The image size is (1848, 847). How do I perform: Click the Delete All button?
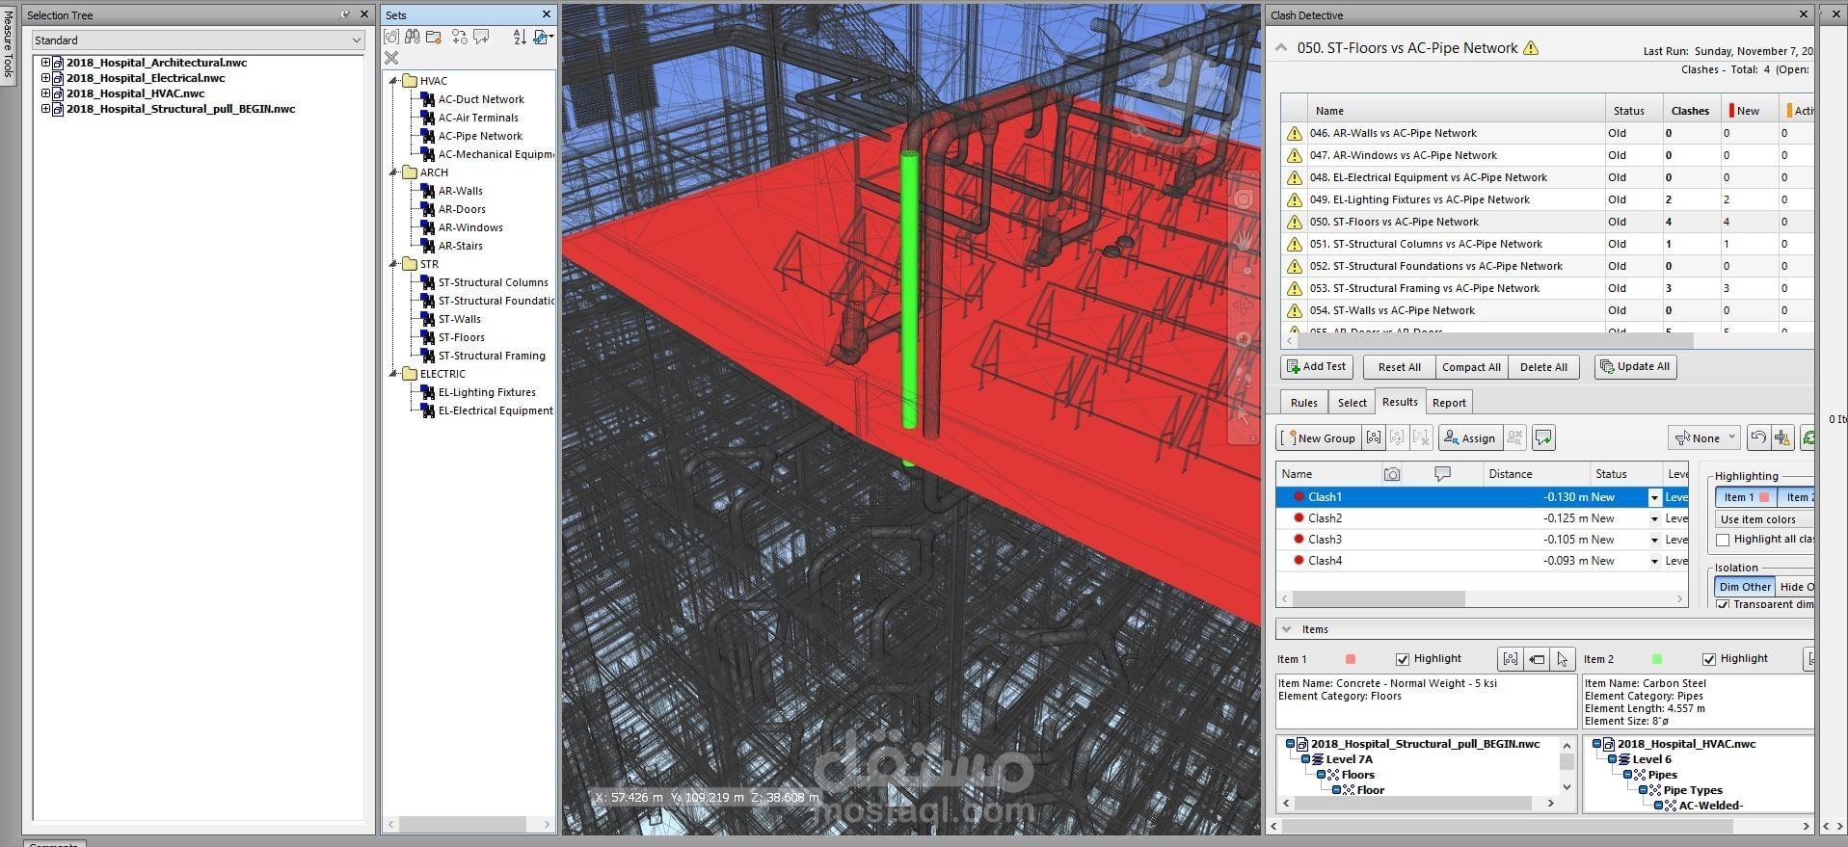(1543, 367)
